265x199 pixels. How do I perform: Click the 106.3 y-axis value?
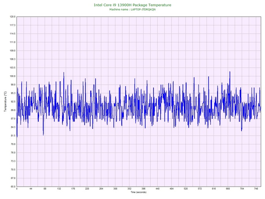click(x=13, y=59)
